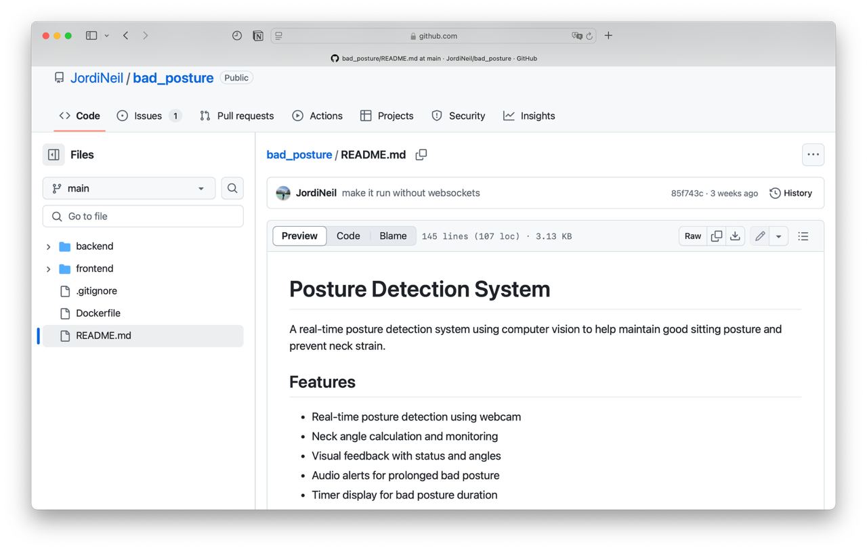The height and width of the screenshot is (551, 867).
Task: Open more edit options dropdown arrow
Action: tap(778, 236)
